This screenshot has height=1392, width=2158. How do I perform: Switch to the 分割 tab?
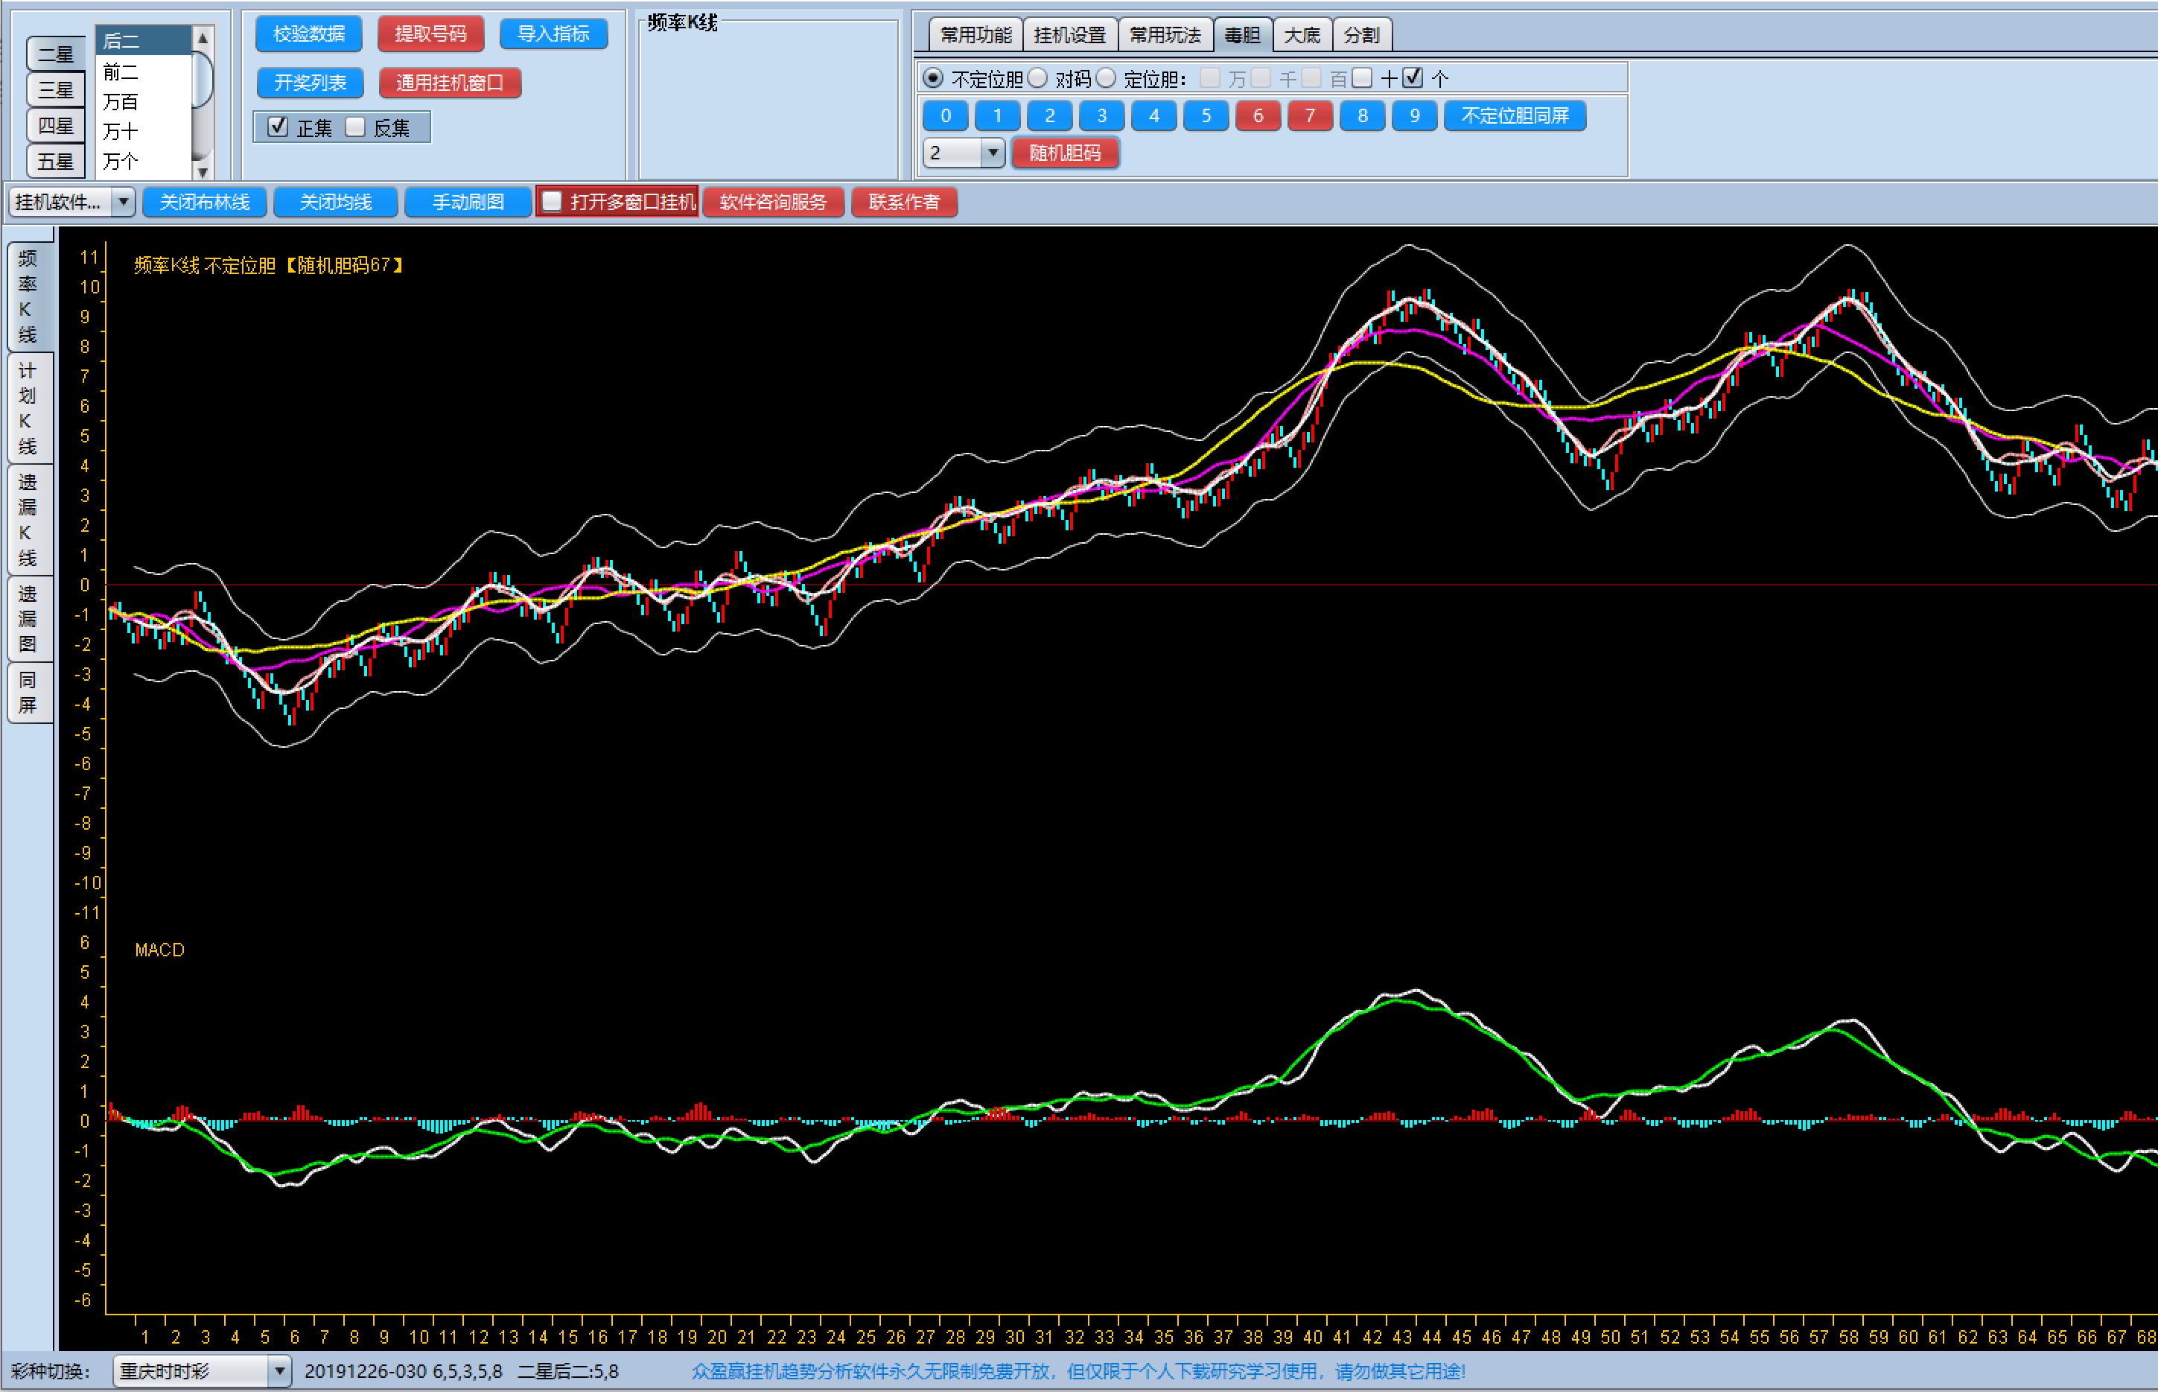pos(1362,35)
